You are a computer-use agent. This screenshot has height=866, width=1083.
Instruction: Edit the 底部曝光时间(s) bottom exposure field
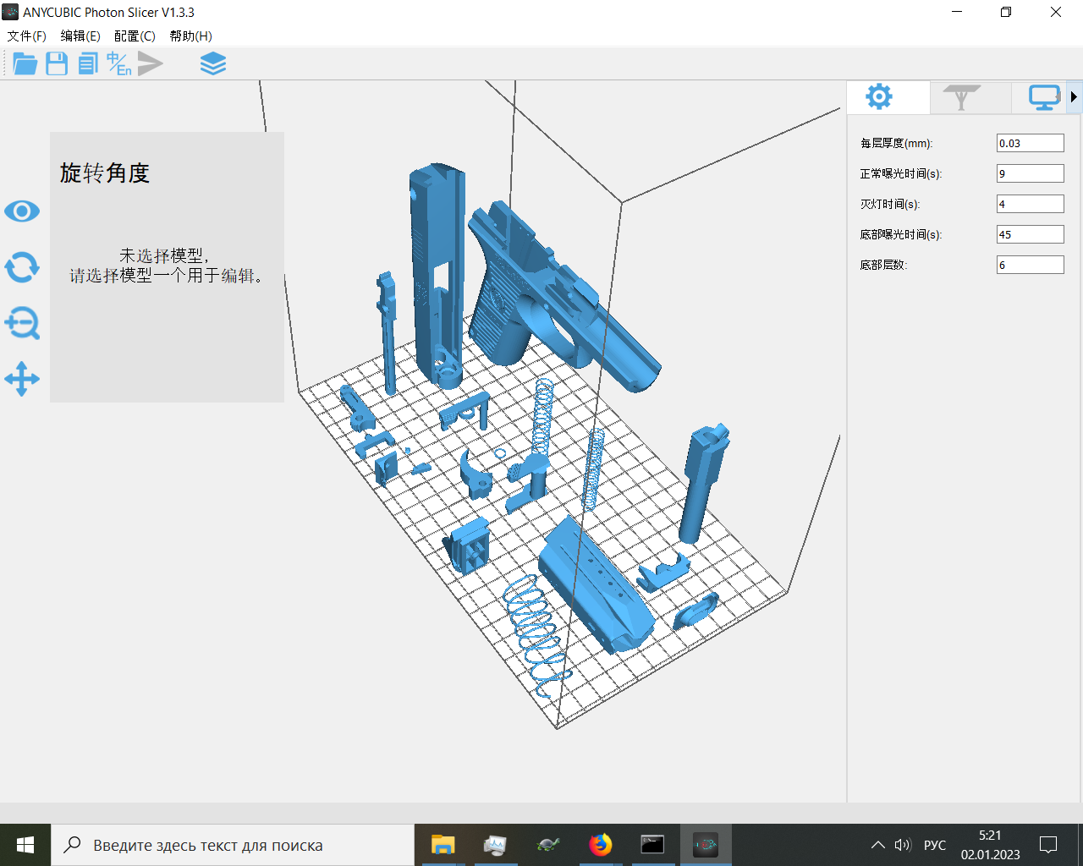[1030, 234]
